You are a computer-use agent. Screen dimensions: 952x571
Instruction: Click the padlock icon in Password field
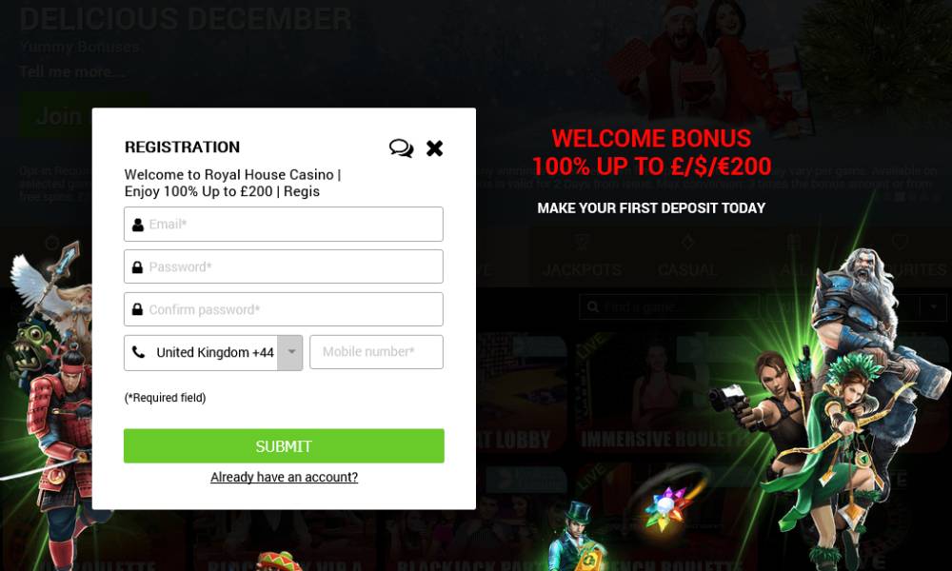pos(137,267)
